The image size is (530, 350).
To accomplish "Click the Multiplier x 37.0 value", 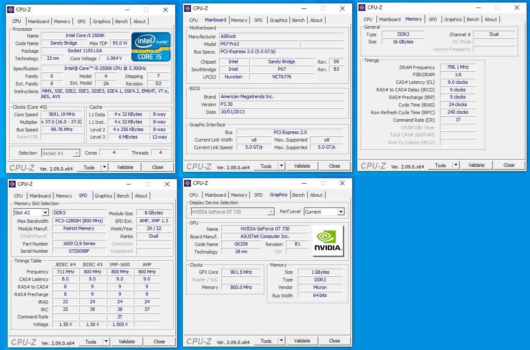I will 62,122.
